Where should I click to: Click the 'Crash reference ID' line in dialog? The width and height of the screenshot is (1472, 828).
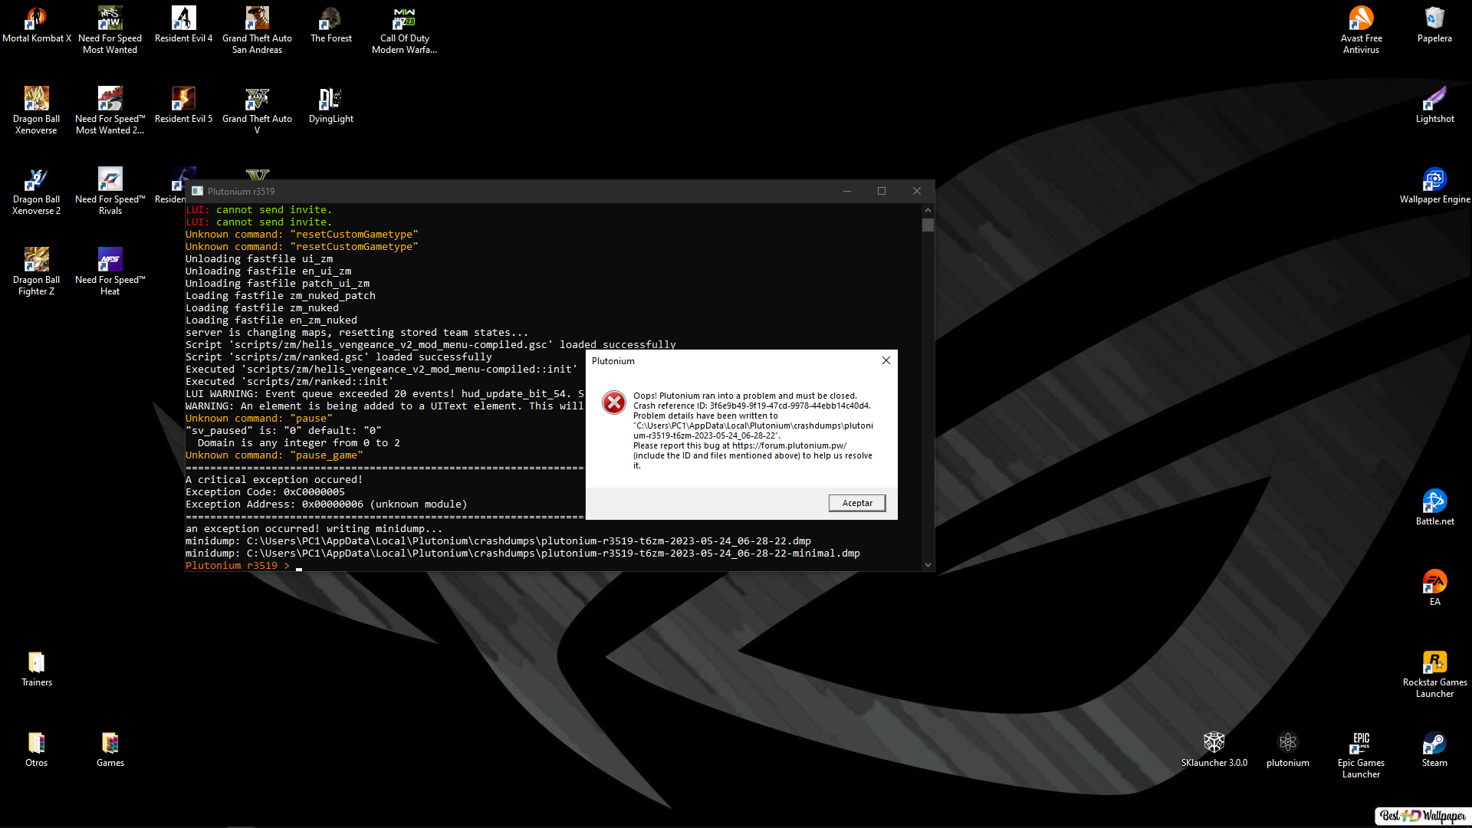pos(751,406)
